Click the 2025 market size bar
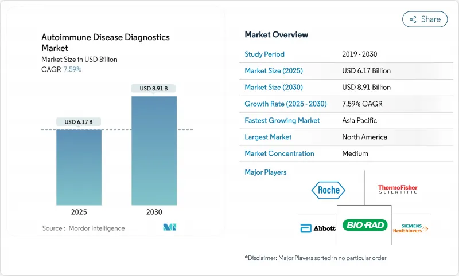This screenshot has height=276, width=459. tap(79, 167)
